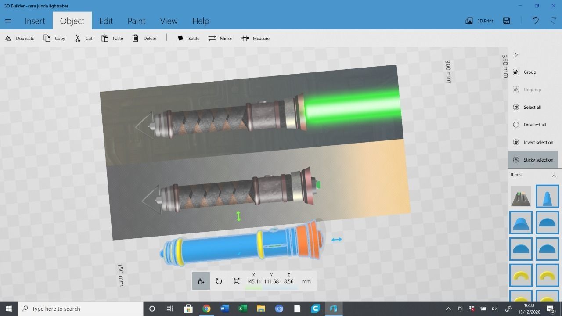Click the taskbar search box
The height and width of the screenshot is (316, 562).
tap(80, 309)
